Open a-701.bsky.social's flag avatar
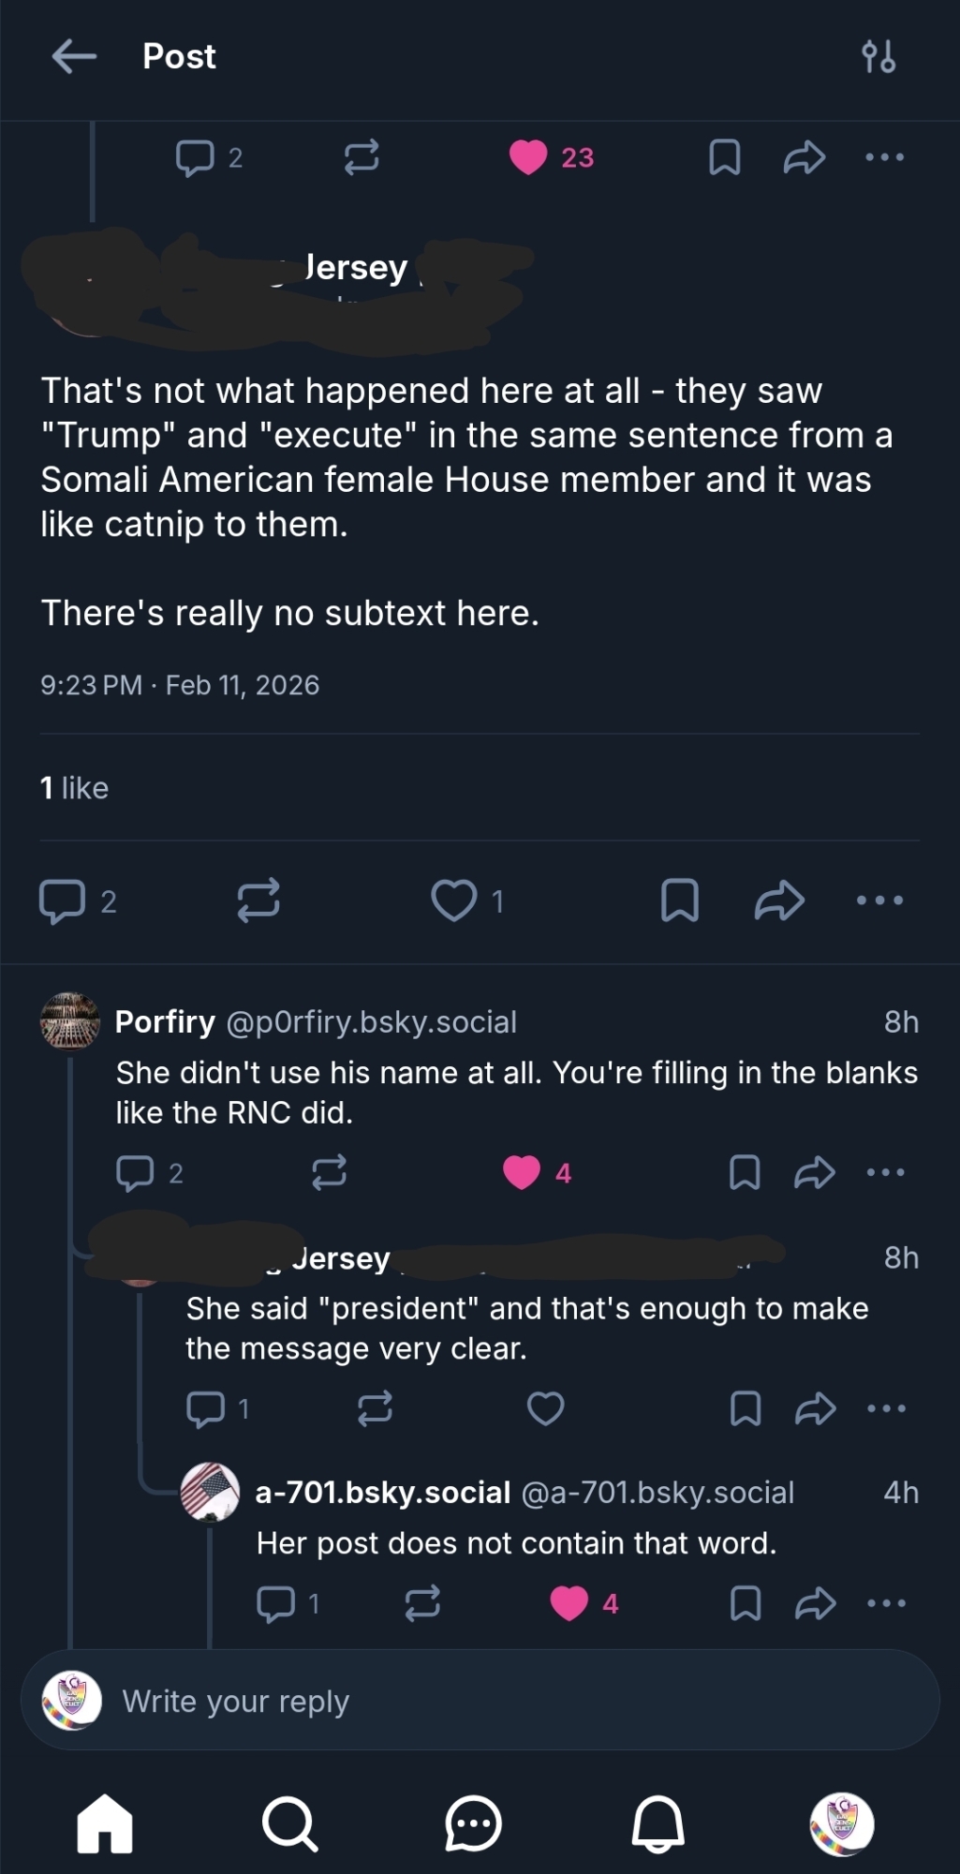The image size is (960, 1874). click(x=210, y=1492)
